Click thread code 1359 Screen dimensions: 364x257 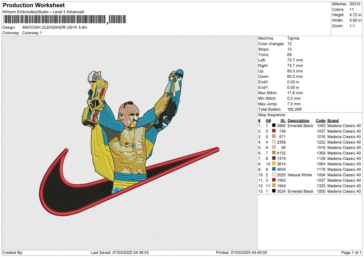point(321,153)
